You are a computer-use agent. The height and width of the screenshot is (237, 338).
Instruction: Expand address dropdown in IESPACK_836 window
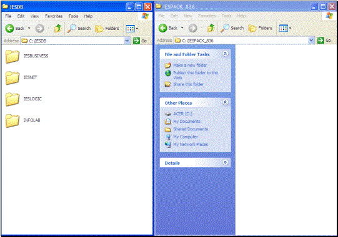point(311,41)
